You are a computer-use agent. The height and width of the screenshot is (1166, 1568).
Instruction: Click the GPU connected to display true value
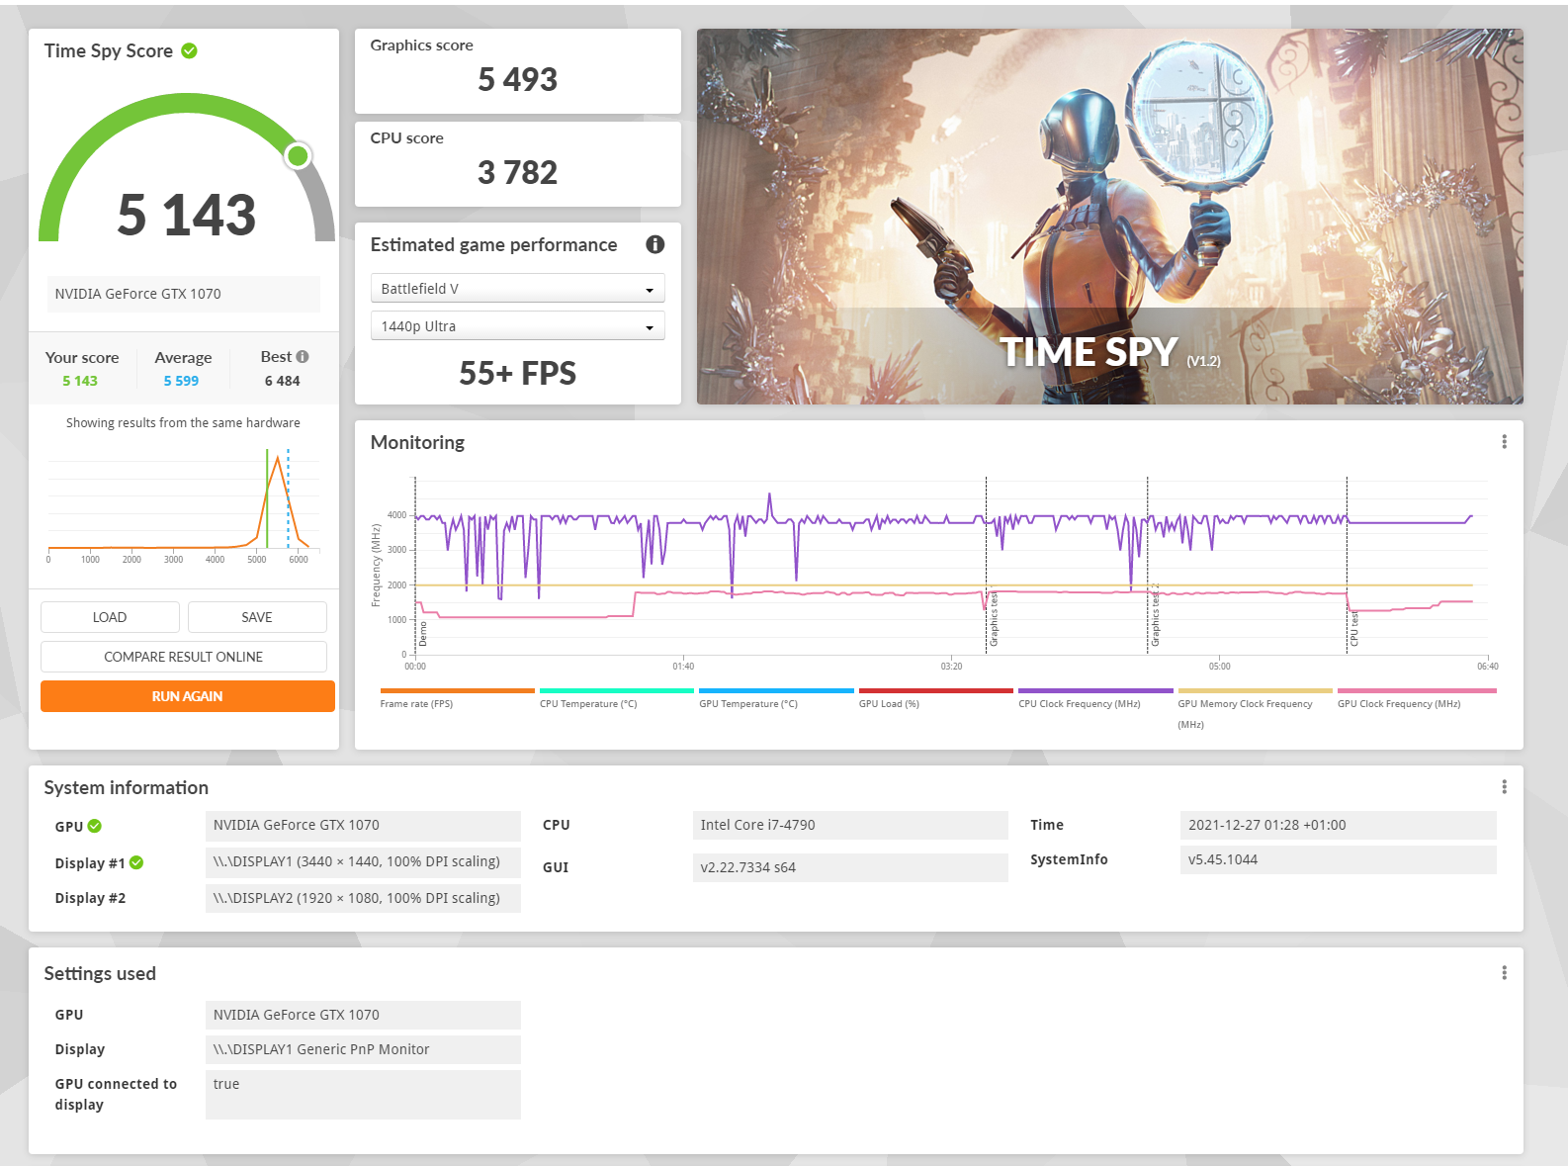[x=363, y=1094]
